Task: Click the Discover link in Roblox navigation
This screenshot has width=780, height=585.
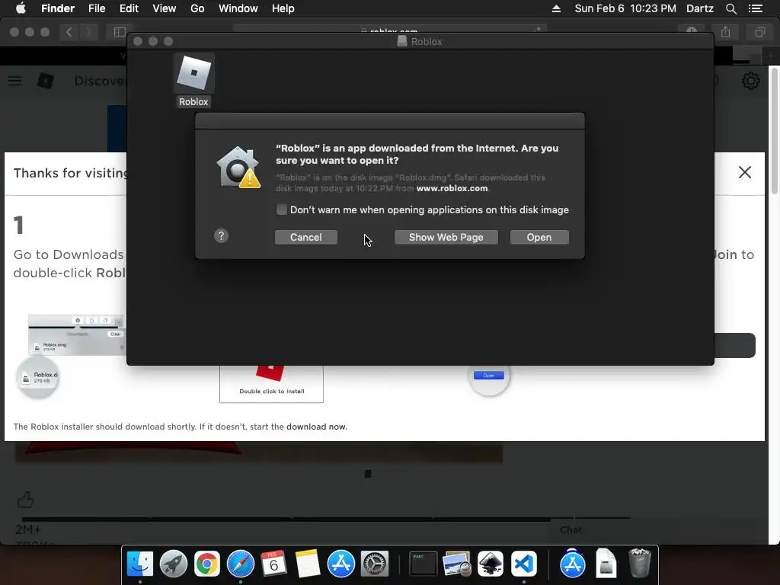Action: click(100, 81)
